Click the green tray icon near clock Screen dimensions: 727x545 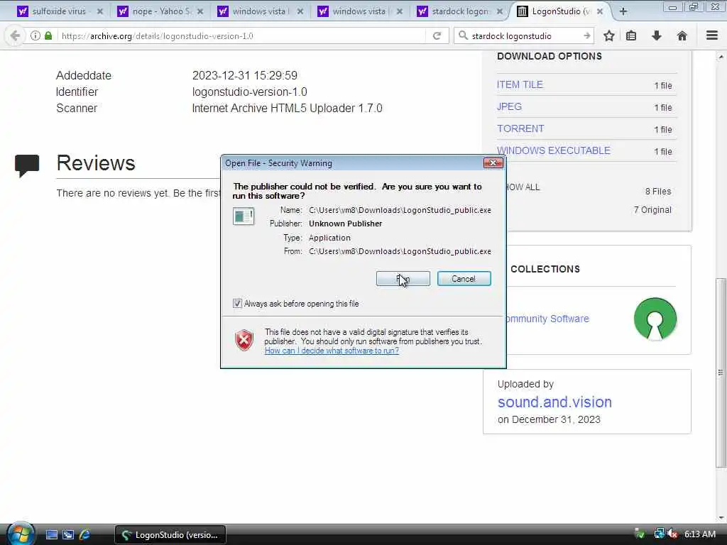coord(640,534)
